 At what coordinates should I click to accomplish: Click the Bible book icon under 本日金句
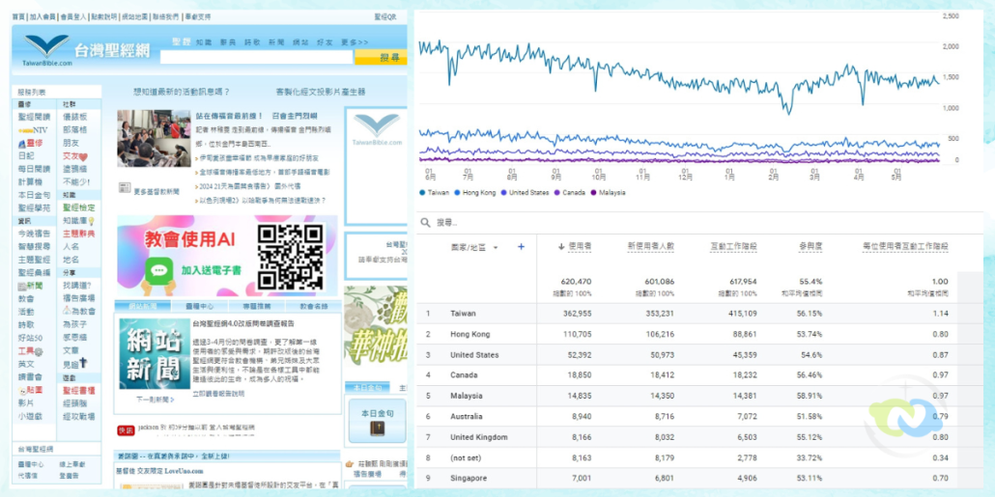click(378, 428)
